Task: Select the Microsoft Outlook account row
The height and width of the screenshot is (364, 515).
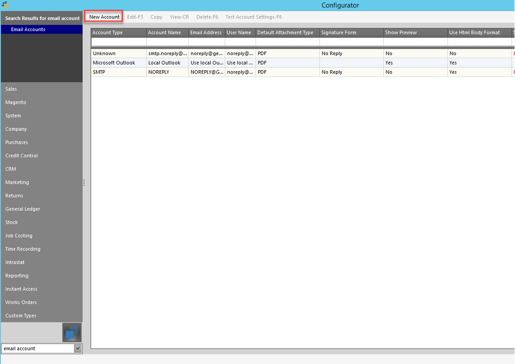Action: [x=114, y=63]
